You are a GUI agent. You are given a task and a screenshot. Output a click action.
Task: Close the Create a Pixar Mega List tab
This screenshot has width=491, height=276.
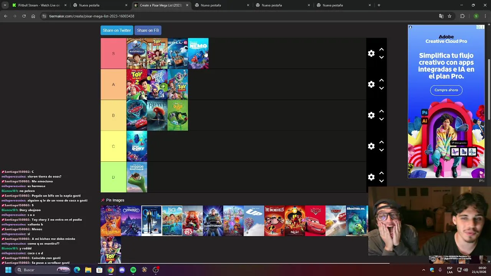(x=187, y=5)
